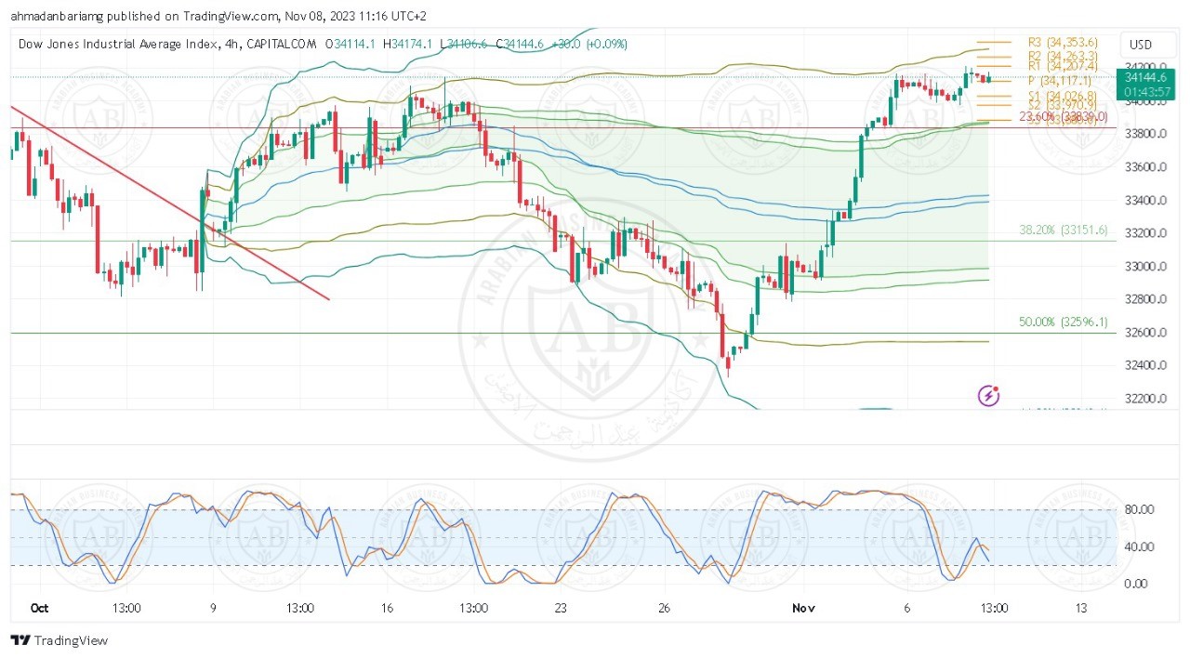Click the 33400.0 price axis label

click(1145, 201)
